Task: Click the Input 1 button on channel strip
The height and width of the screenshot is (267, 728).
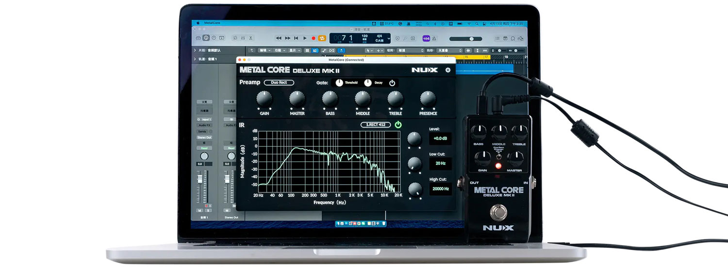Action: click(x=206, y=119)
